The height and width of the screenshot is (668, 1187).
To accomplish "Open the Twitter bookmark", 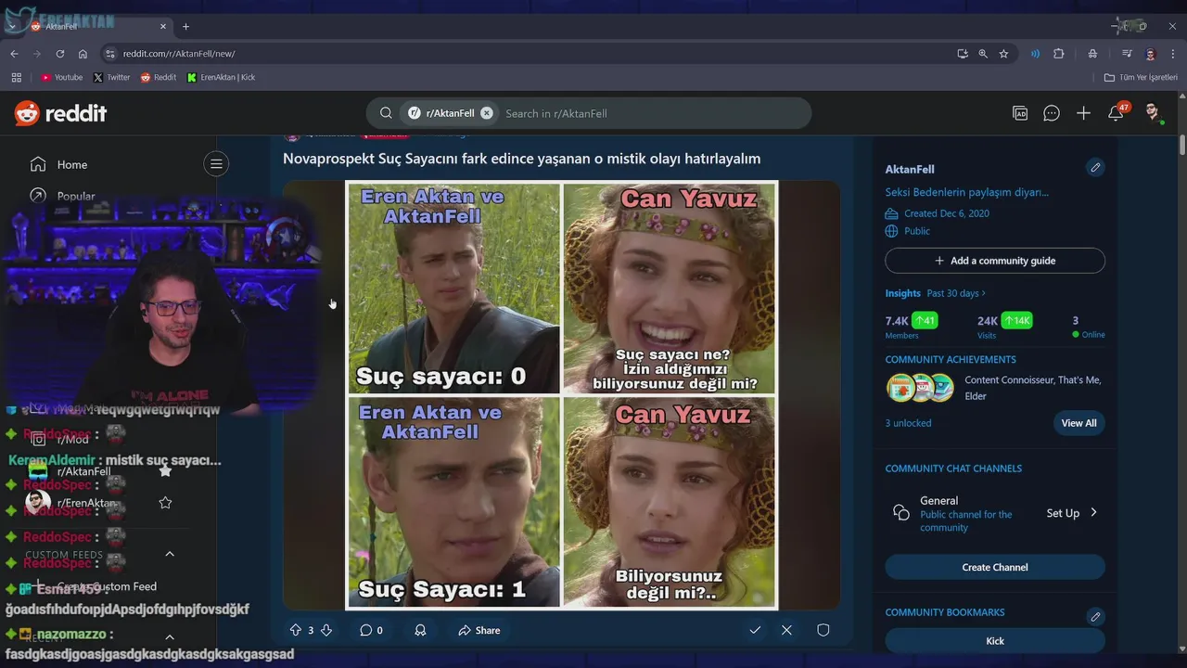I will 112,78.
